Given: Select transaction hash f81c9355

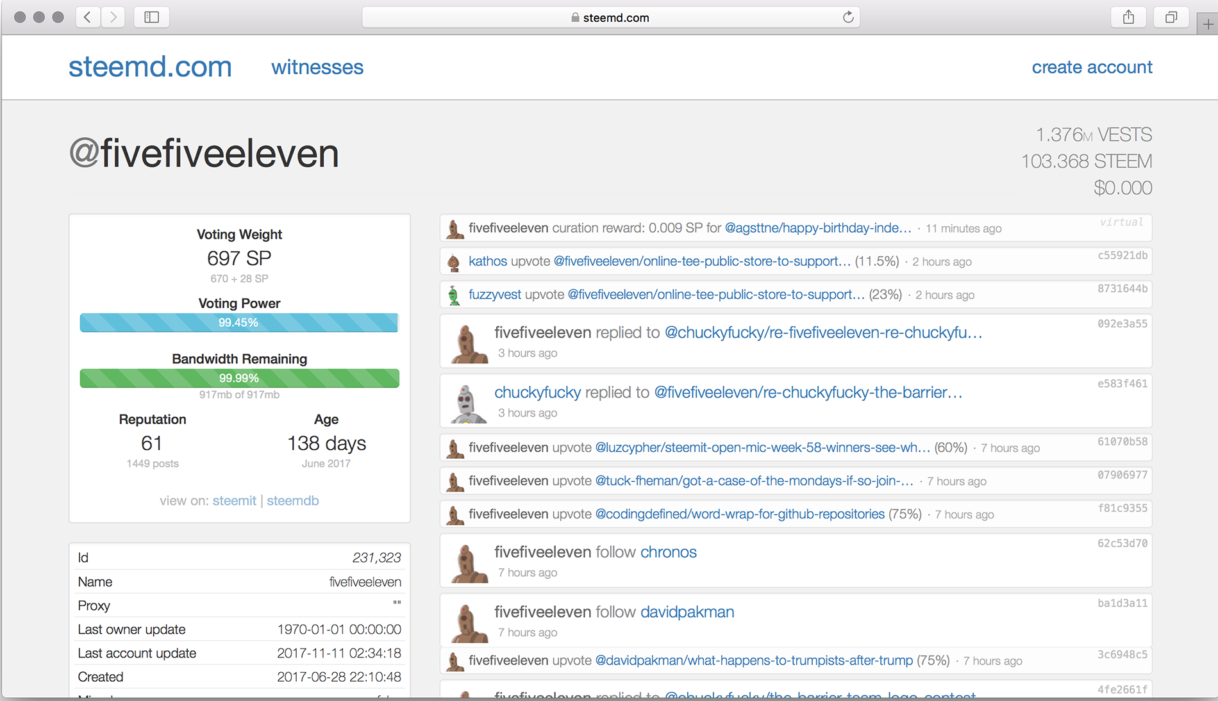Looking at the screenshot, I should click(1122, 507).
